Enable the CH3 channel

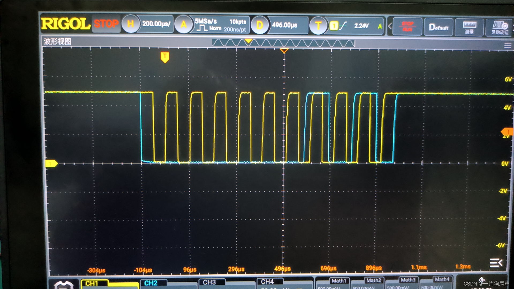coord(209,282)
